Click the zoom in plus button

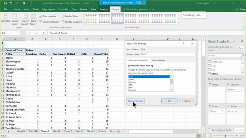[237, 136]
